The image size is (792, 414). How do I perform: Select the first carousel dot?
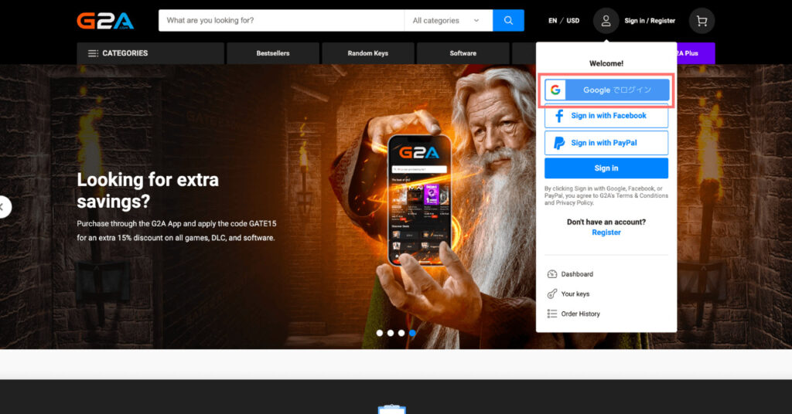click(x=379, y=333)
